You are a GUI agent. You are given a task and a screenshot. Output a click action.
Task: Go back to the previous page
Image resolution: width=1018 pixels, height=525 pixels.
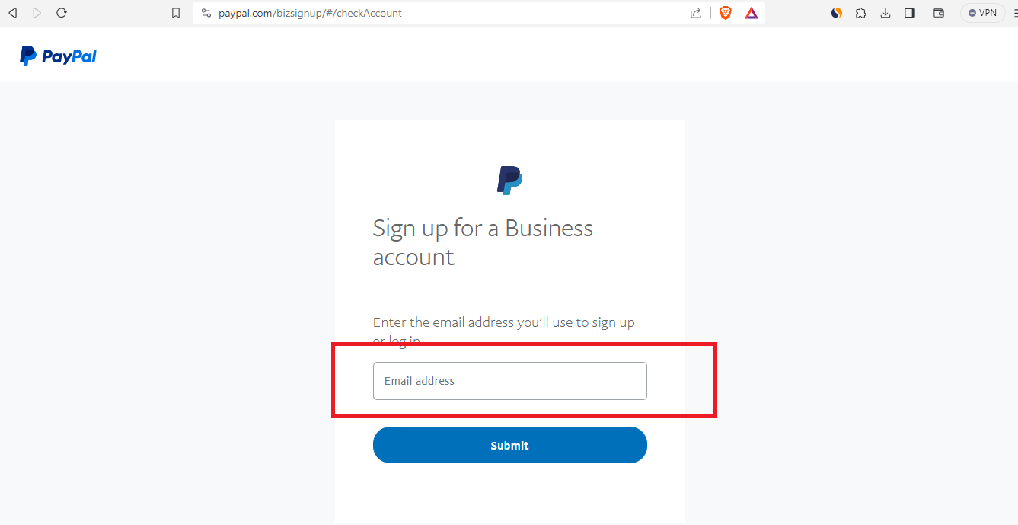pyautogui.click(x=12, y=12)
